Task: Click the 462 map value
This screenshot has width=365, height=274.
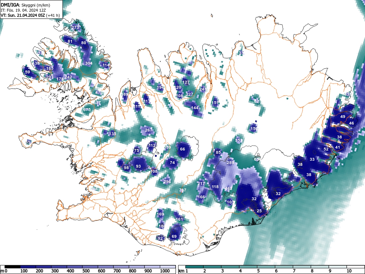Action: (229, 189)
